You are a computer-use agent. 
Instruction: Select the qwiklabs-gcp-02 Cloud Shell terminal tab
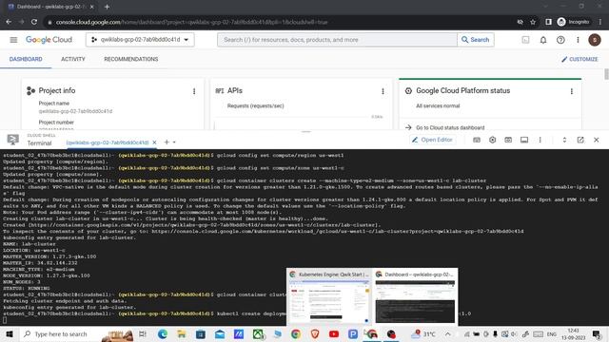tap(108, 142)
